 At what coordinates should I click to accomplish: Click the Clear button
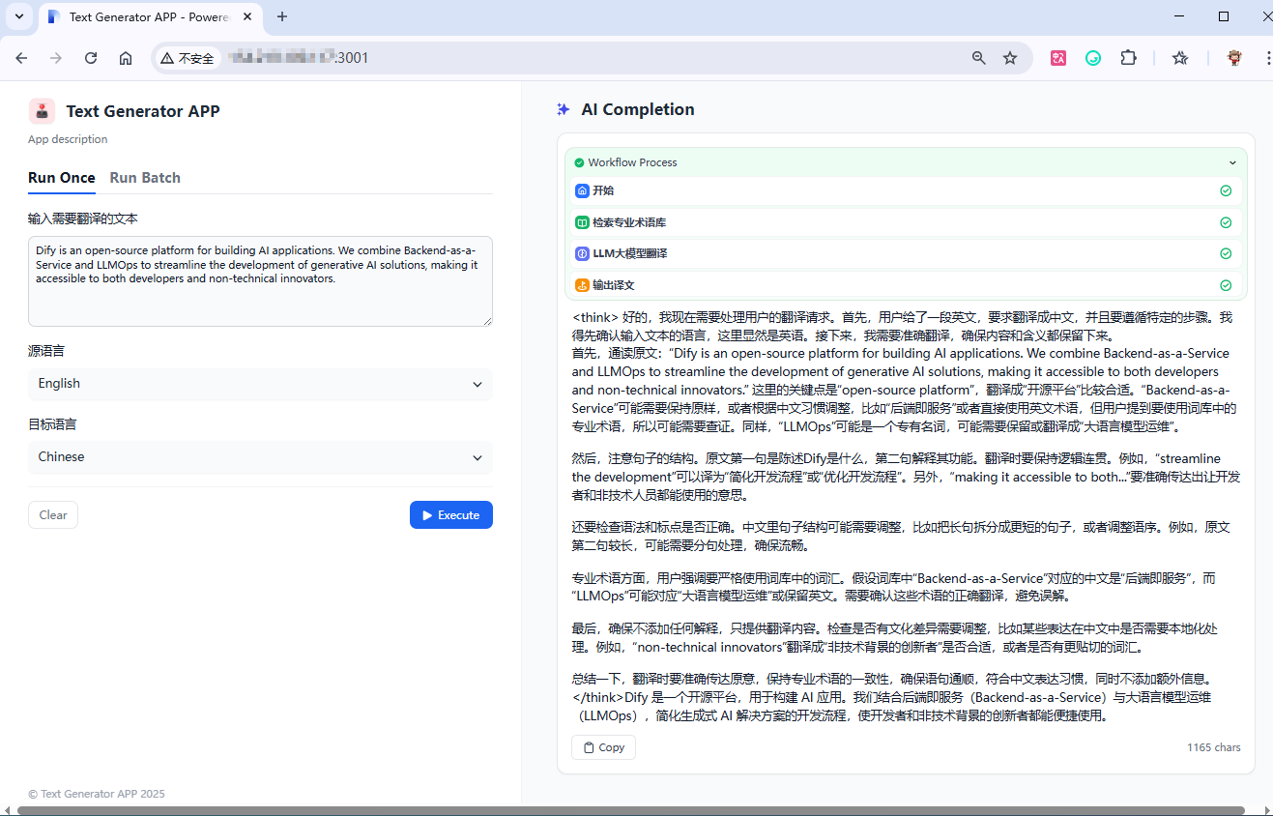click(x=53, y=515)
